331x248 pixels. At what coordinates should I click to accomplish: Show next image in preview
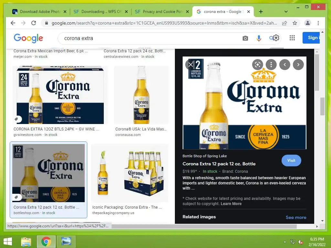[x=298, y=65]
